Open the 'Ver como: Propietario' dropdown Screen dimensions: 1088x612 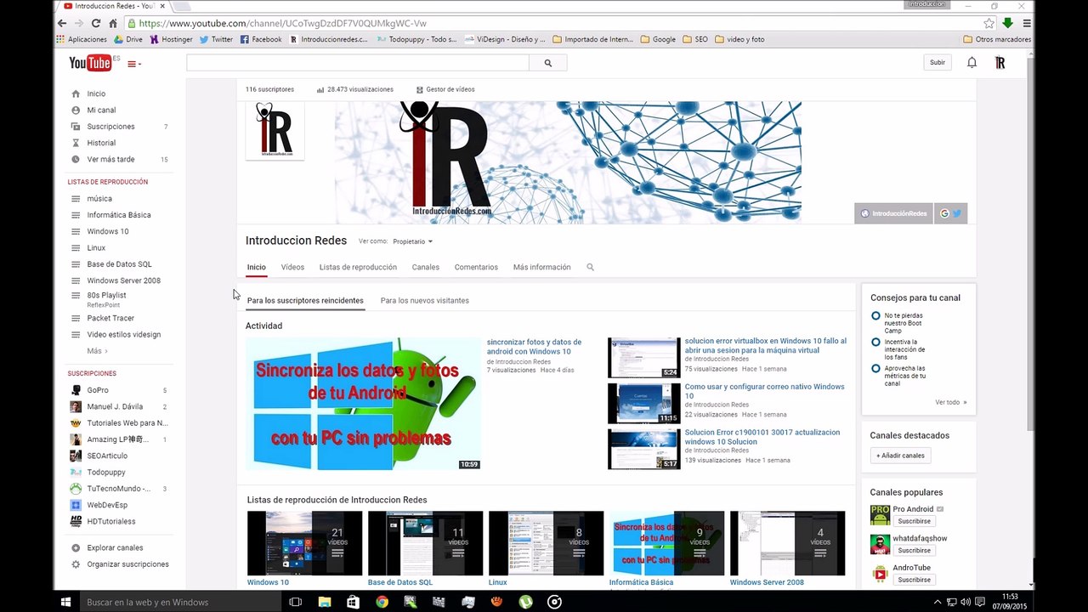point(412,241)
